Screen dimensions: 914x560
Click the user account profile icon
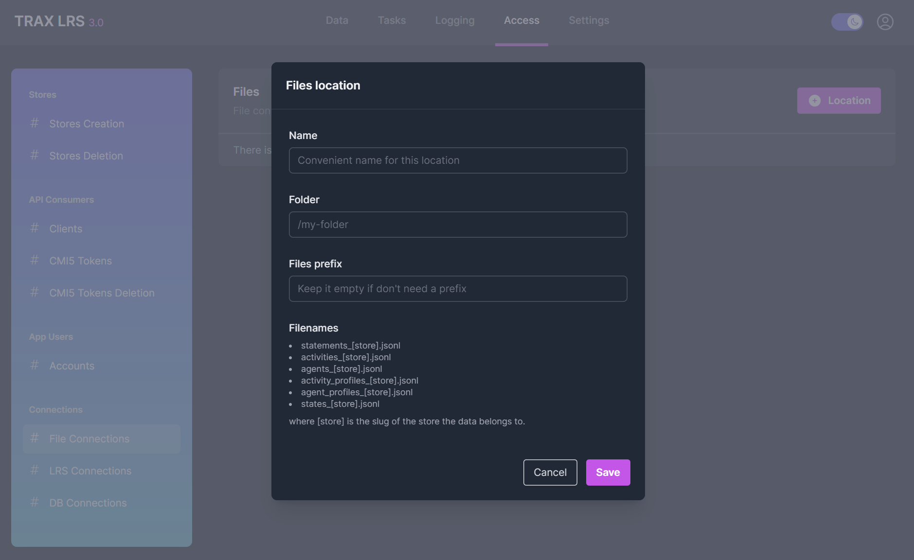click(x=885, y=22)
